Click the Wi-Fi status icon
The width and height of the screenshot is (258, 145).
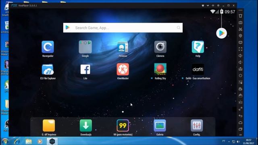tap(212, 12)
